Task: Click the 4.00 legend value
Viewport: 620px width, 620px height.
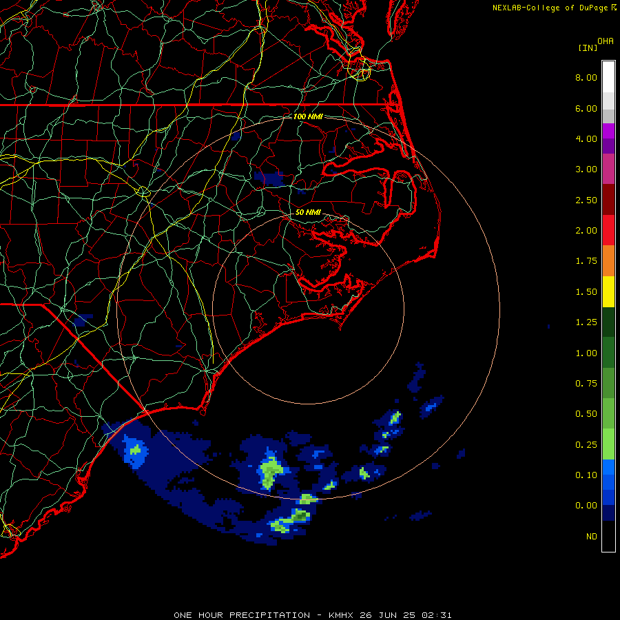Action: coord(586,138)
